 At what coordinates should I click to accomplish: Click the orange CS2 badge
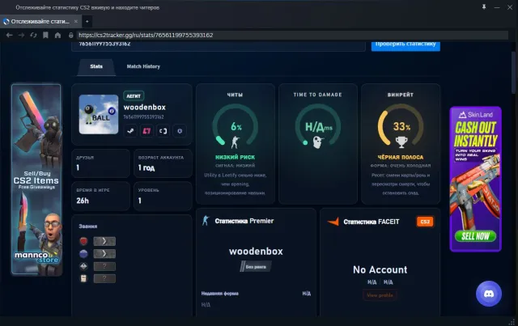tap(425, 222)
